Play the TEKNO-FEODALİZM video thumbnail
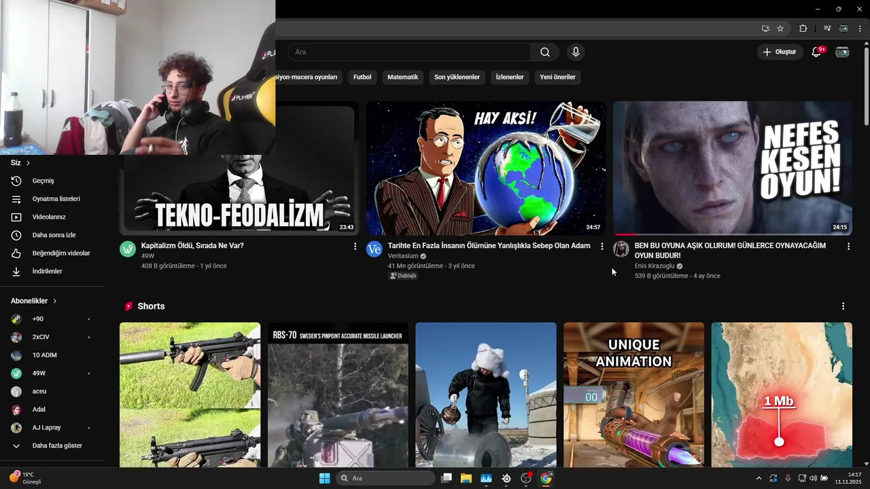 pos(238,195)
